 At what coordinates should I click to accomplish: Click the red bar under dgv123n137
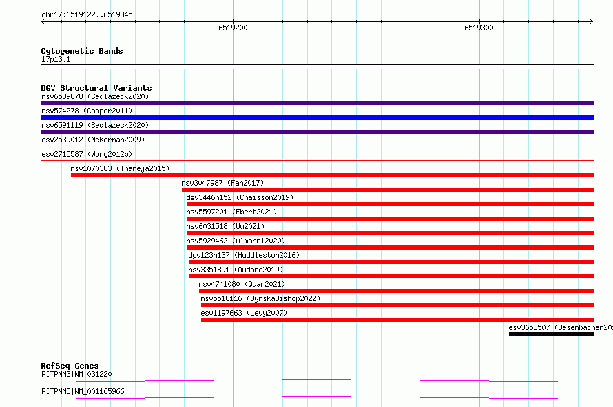click(391, 262)
